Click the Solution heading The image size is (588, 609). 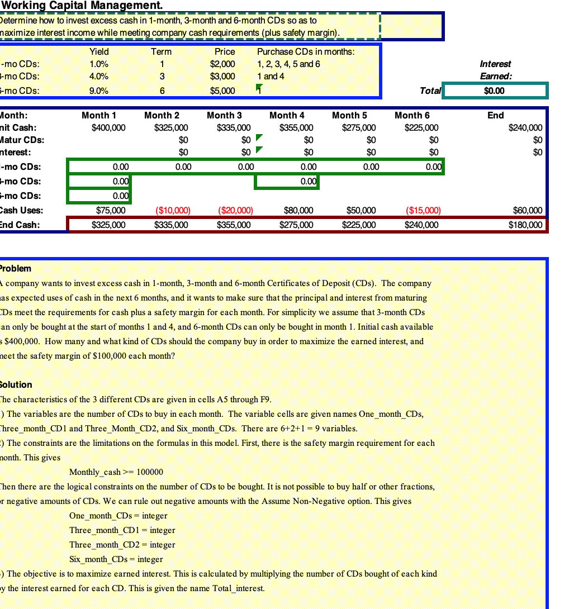coord(13,384)
